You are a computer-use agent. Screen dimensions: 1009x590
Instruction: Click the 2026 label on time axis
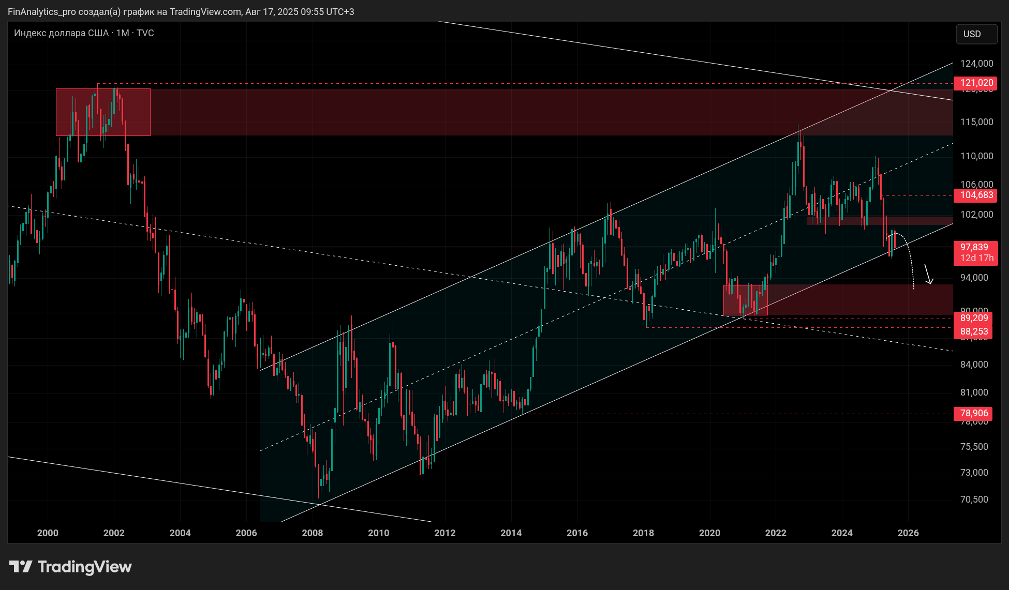click(x=908, y=533)
